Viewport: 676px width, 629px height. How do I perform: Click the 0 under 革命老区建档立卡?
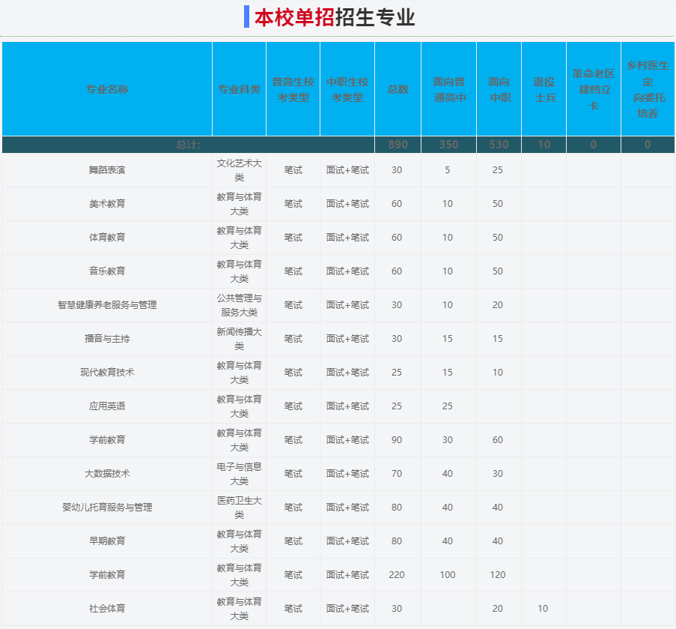coord(594,145)
